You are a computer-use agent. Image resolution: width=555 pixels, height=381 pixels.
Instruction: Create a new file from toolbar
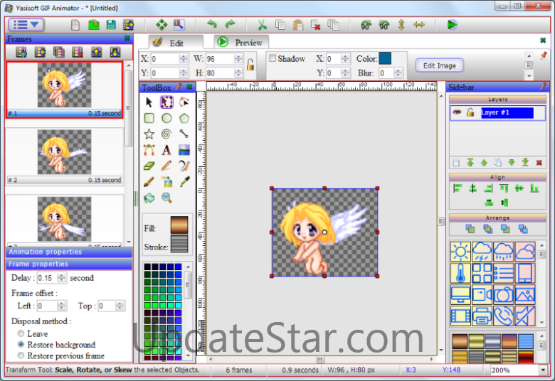click(75, 25)
